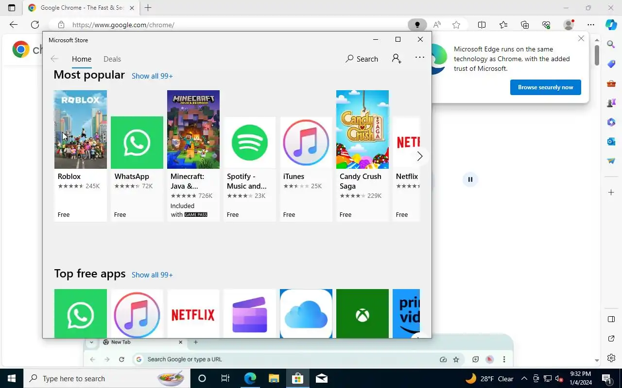Click the Edge sidebar search icon
The image size is (622, 388).
(611, 45)
